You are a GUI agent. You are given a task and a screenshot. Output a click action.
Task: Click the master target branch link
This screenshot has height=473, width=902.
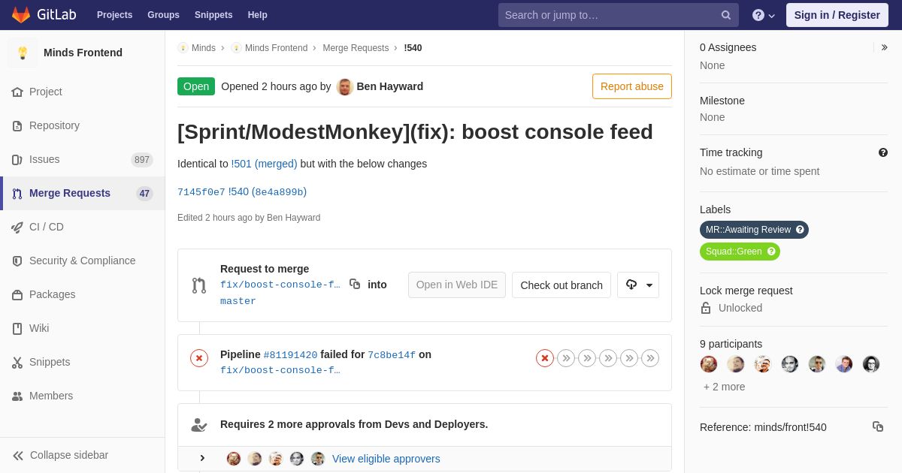[238, 301]
